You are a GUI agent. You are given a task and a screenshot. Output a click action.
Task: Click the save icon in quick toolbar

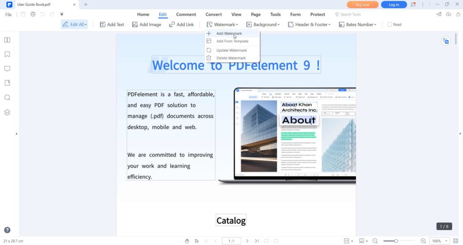click(x=23, y=14)
